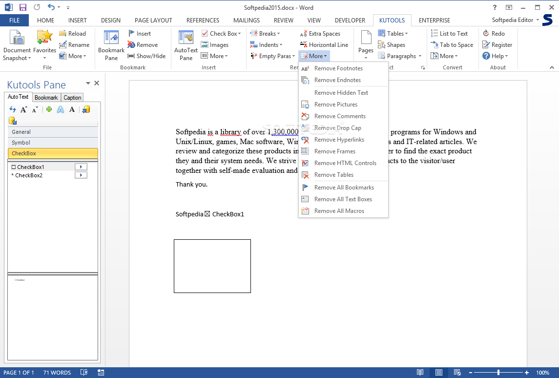
Task: Choose Remove All Macros menu item
Action: pos(343,211)
